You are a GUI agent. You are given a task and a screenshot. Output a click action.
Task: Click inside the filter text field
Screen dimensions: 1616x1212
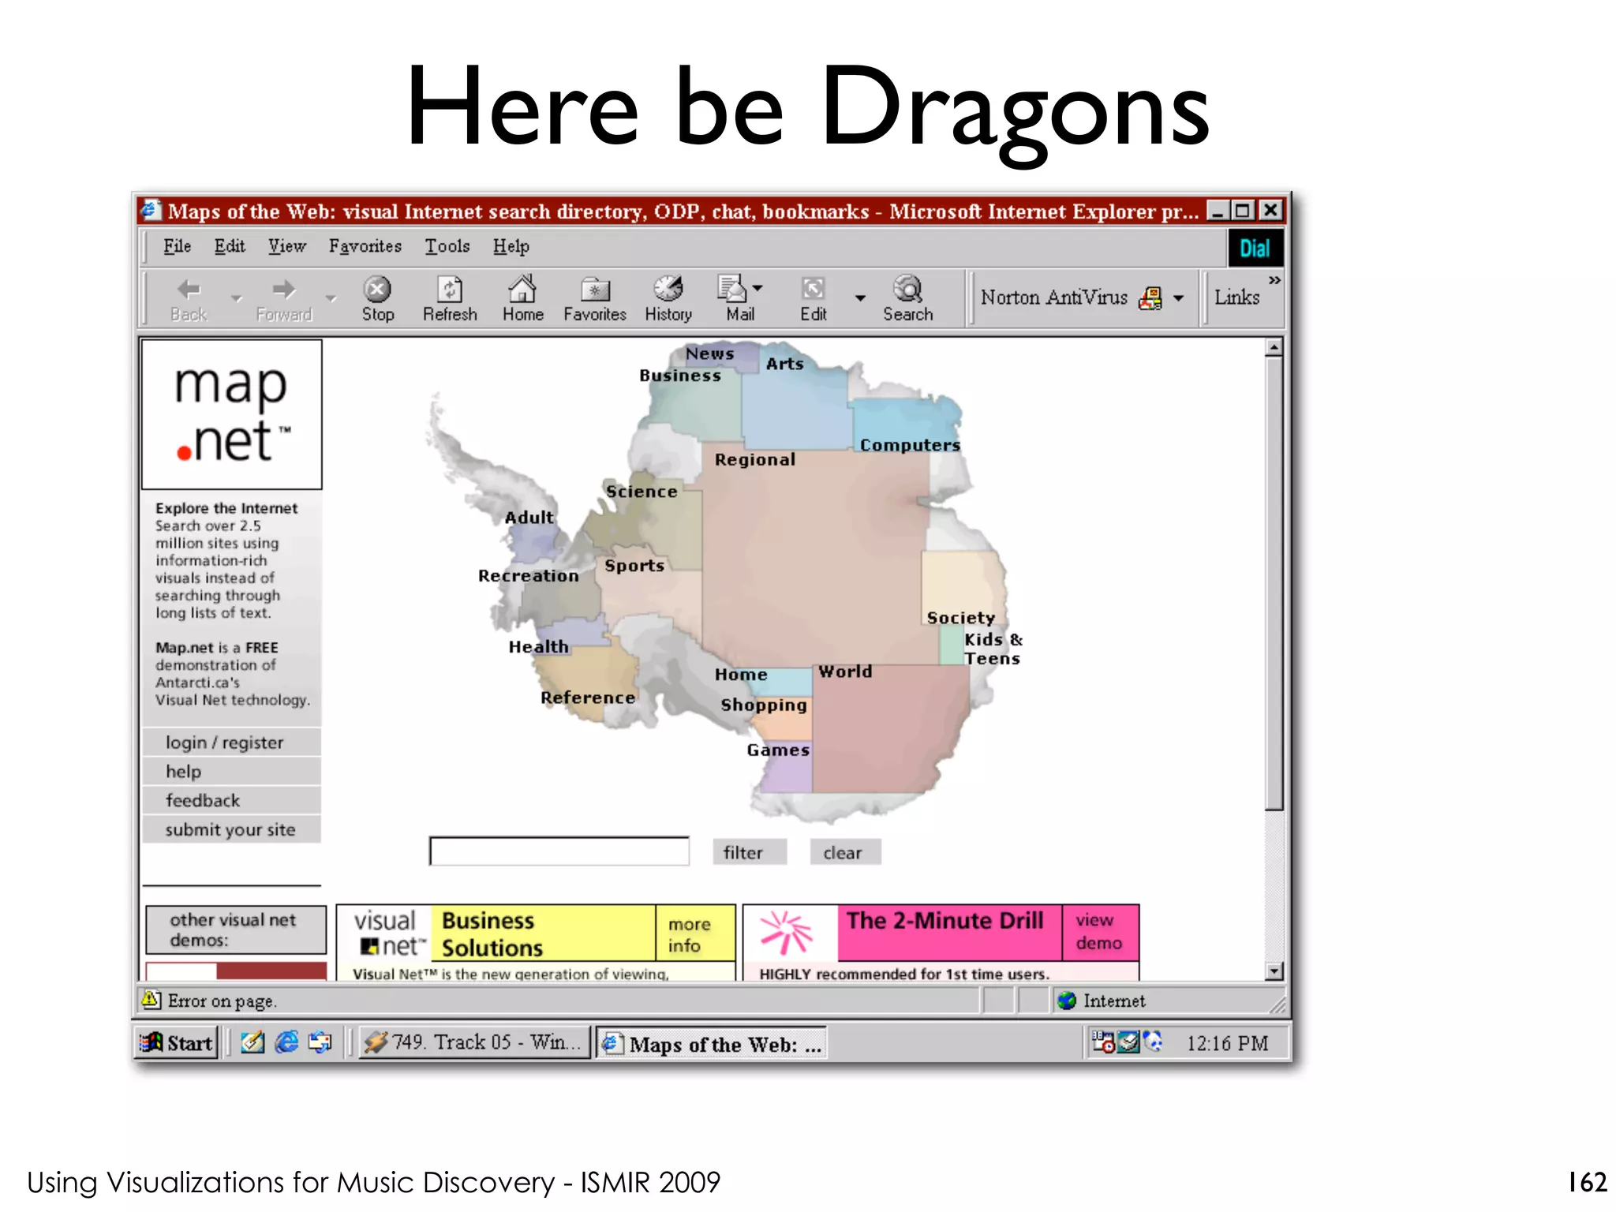pos(559,851)
